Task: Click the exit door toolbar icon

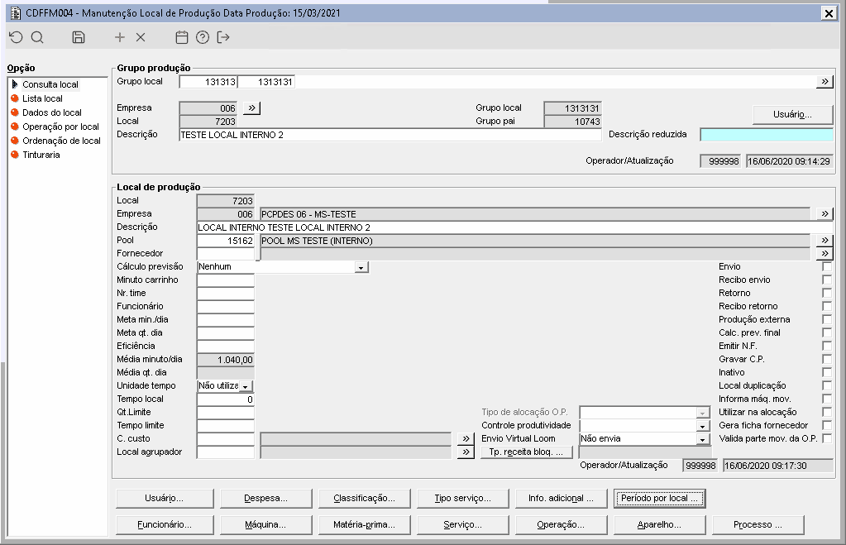Action: click(x=223, y=37)
